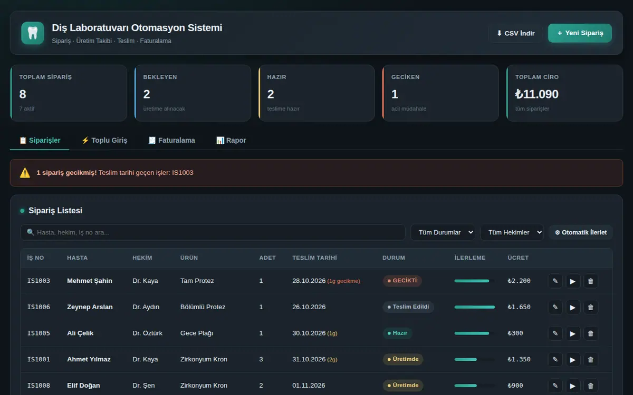Image resolution: width=633 pixels, height=395 pixels.
Task: Click the Hazır stat card
Action: click(x=316, y=93)
